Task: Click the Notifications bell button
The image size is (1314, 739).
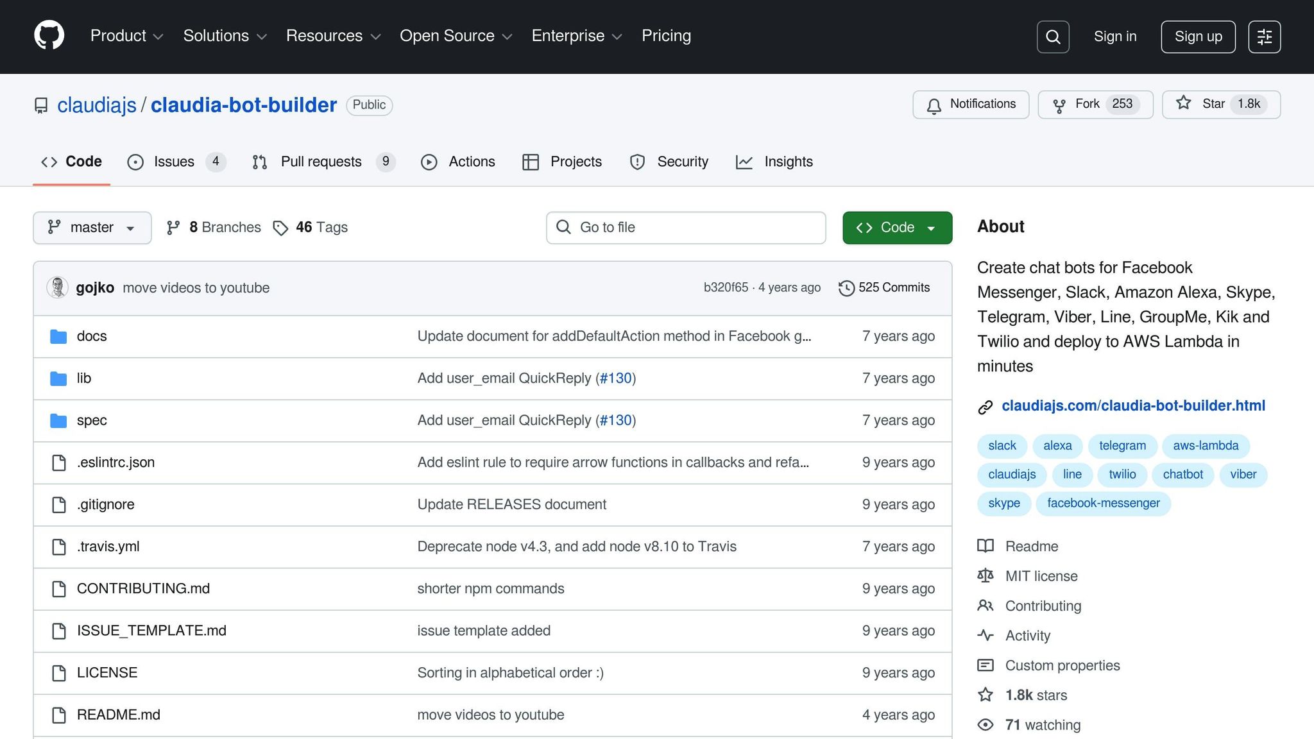Action: (971, 105)
